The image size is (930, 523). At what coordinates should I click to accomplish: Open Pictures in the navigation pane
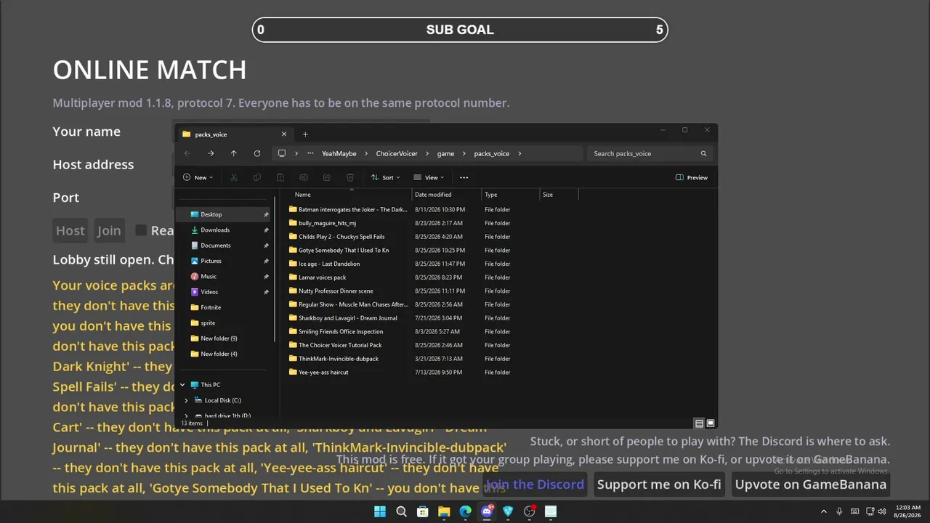(x=224, y=261)
